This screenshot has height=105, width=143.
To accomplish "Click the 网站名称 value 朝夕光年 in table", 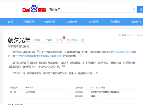I will (x=29, y=87).
